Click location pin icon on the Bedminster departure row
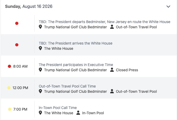Screen dimensions: 177x120 [x=40, y=27]
